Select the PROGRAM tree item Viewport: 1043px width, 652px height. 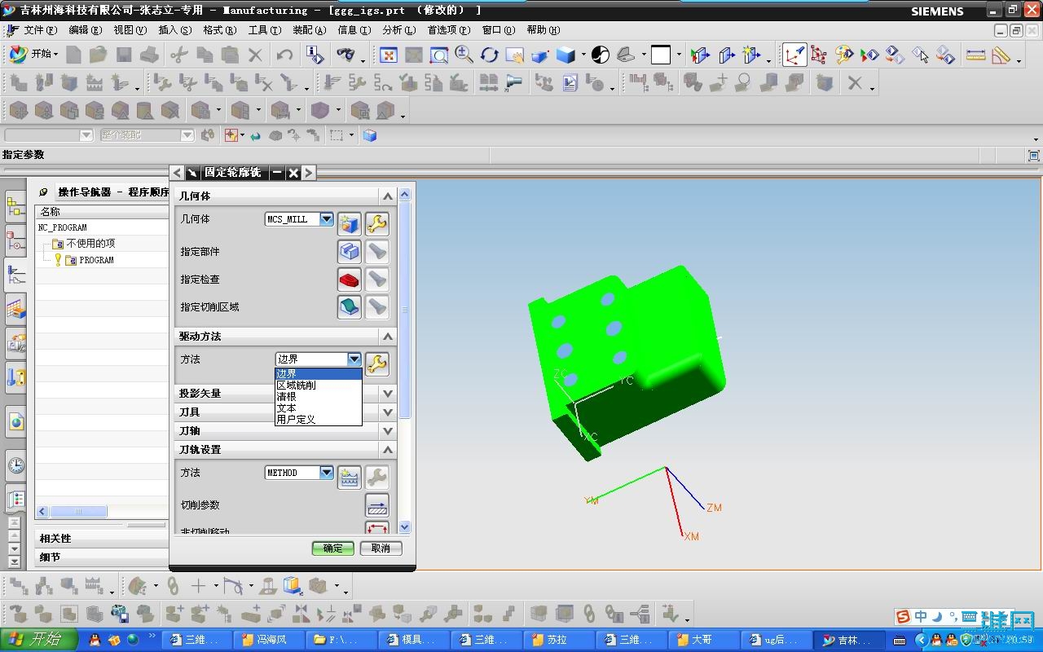point(96,260)
